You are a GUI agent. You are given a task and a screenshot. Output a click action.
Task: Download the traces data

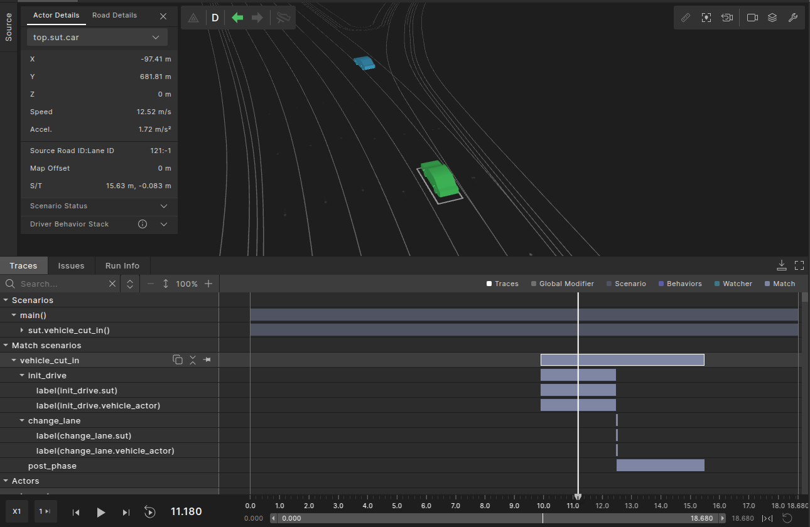[781, 265]
